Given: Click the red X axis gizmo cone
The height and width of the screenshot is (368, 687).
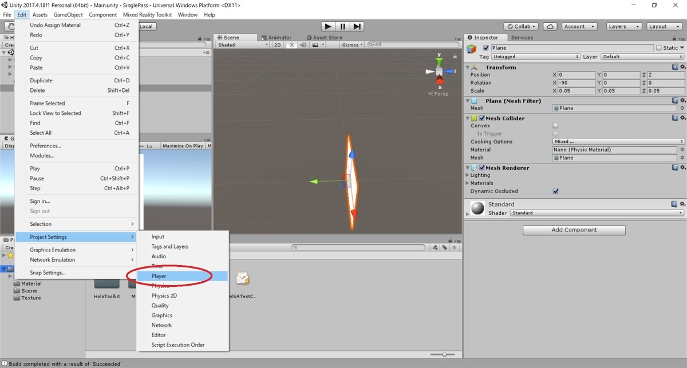Looking at the screenshot, I should tap(439, 81).
